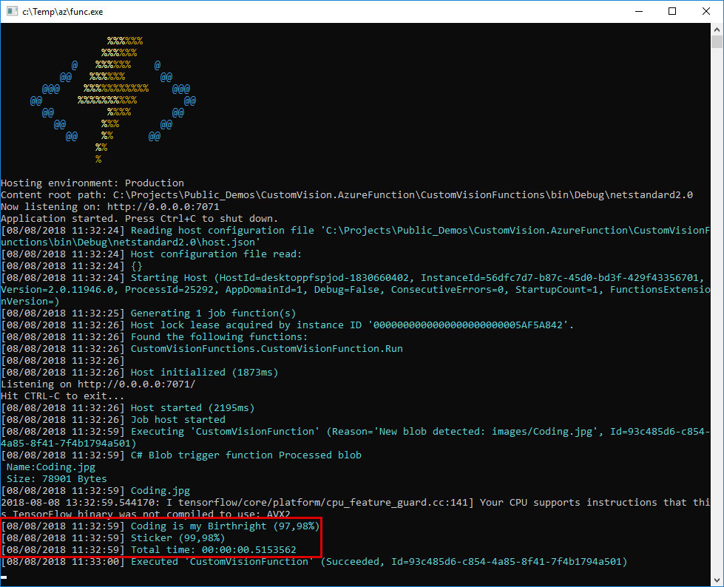Click 'CustomVisionFunctions.CustomVisionFunction.Run' text
The height and width of the screenshot is (587, 724).
[x=266, y=349]
